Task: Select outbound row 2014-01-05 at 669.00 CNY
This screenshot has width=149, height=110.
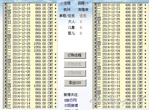Action: 30,72
